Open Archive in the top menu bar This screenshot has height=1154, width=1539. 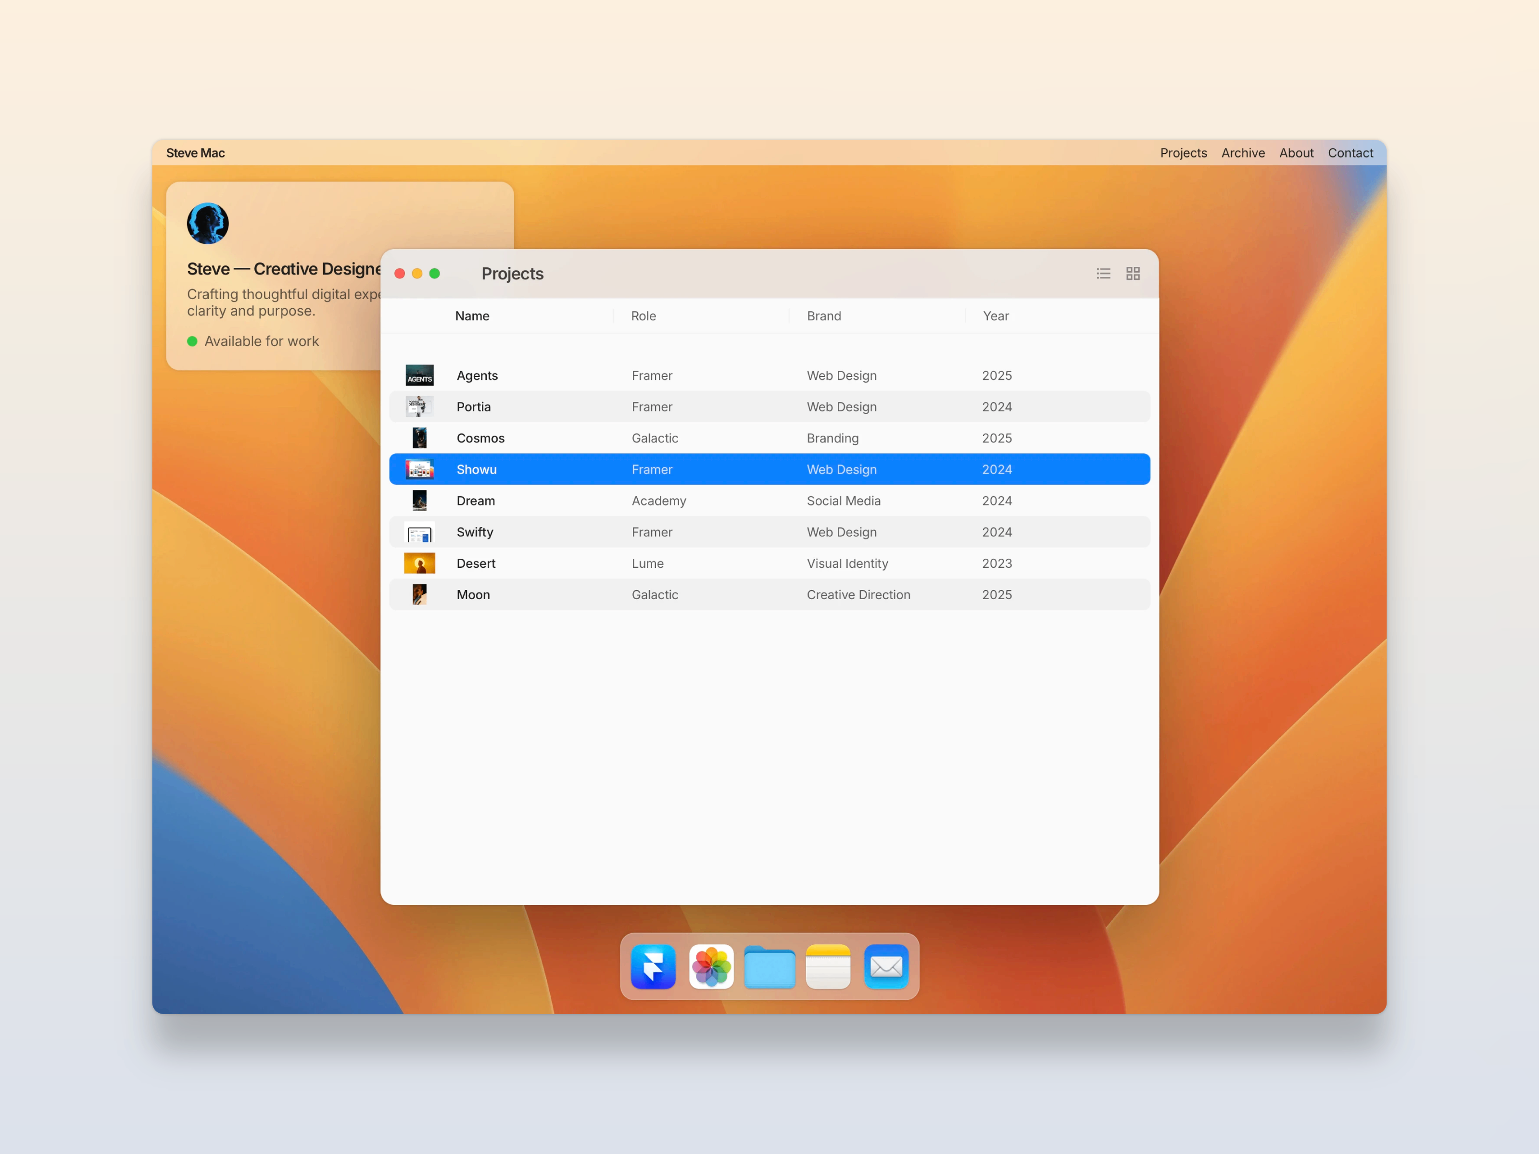[x=1243, y=153]
